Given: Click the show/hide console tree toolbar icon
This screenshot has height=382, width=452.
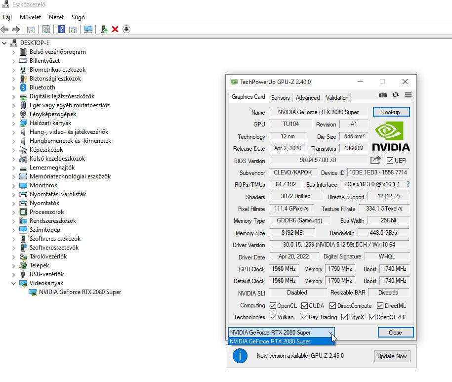Looking at the screenshot, I should [x=31, y=29].
